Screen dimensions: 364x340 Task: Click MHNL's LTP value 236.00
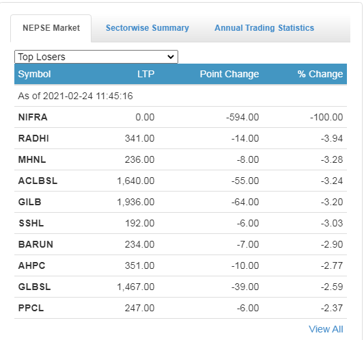(x=140, y=159)
